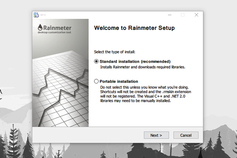Click the Rainmeter raindrop logo

coord(40,27)
